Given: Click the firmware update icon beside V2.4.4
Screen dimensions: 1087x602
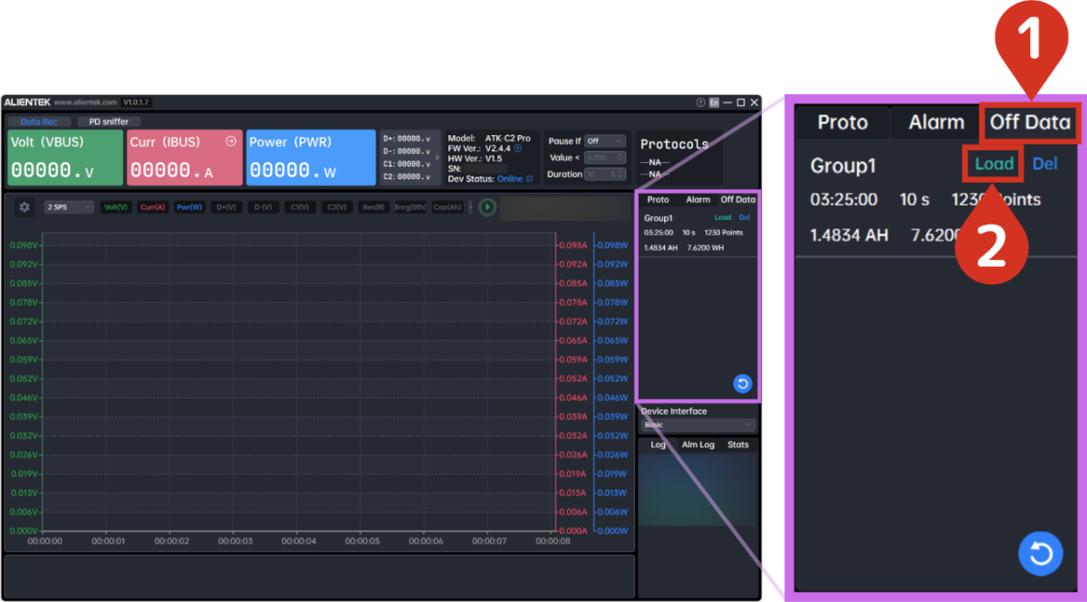Looking at the screenshot, I should 518,148.
